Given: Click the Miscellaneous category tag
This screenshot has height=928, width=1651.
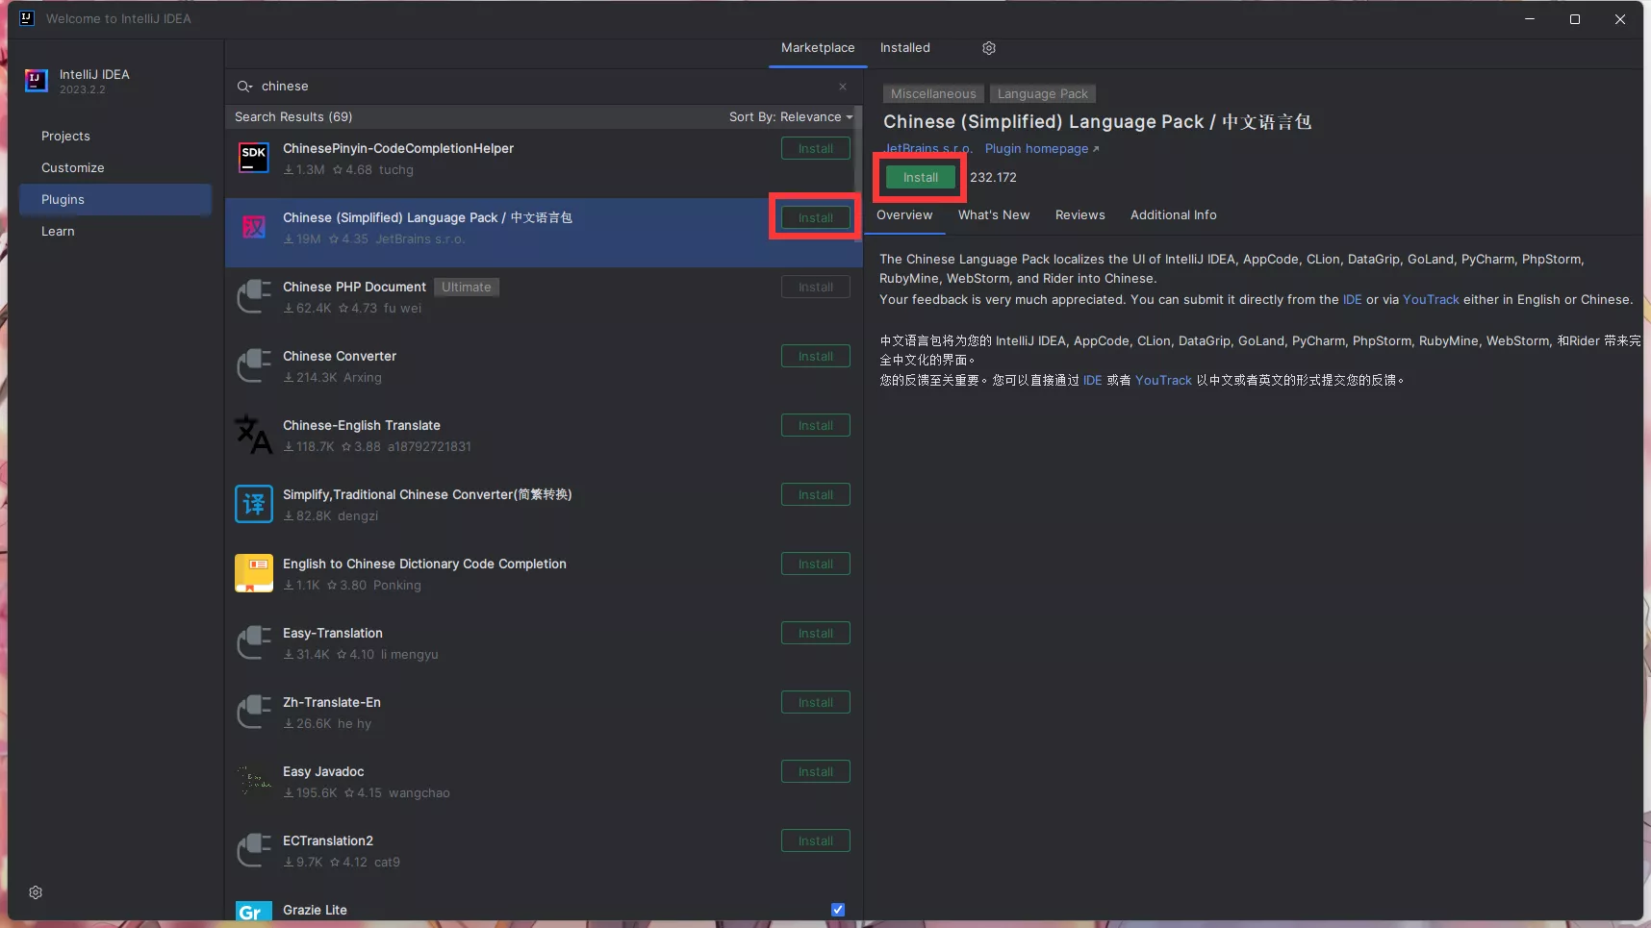Looking at the screenshot, I should pyautogui.click(x=933, y=94).
